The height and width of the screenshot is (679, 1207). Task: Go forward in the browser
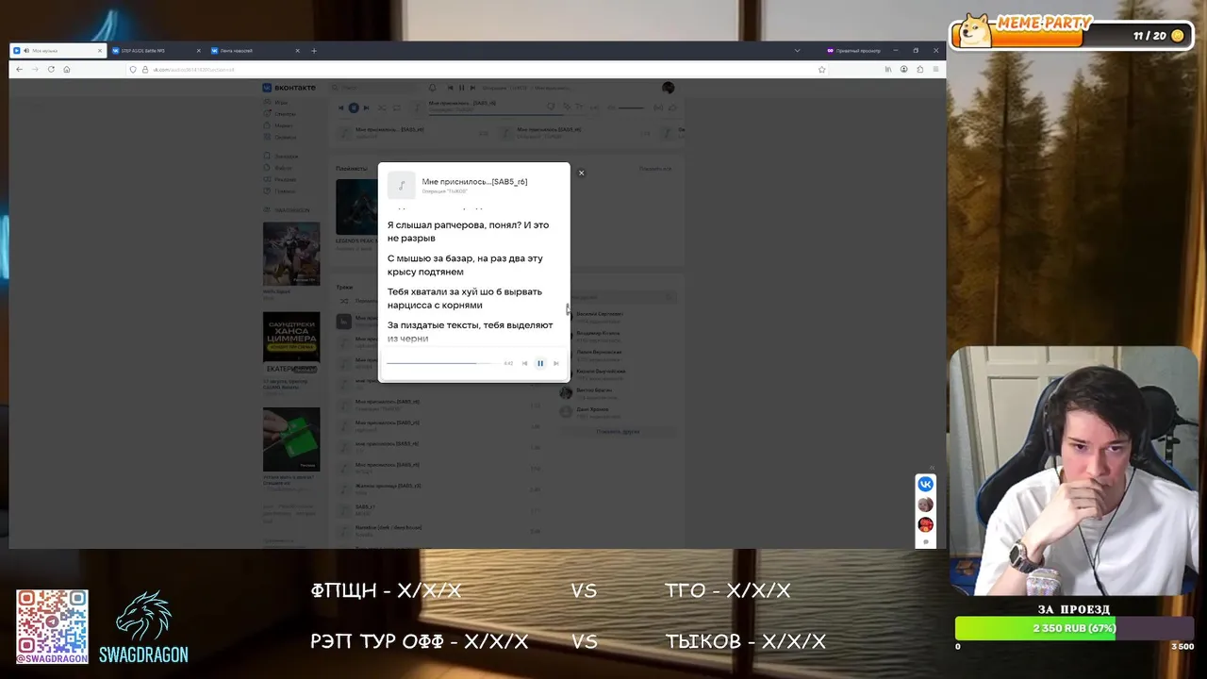pyautogui.click(x=36, y=69)
